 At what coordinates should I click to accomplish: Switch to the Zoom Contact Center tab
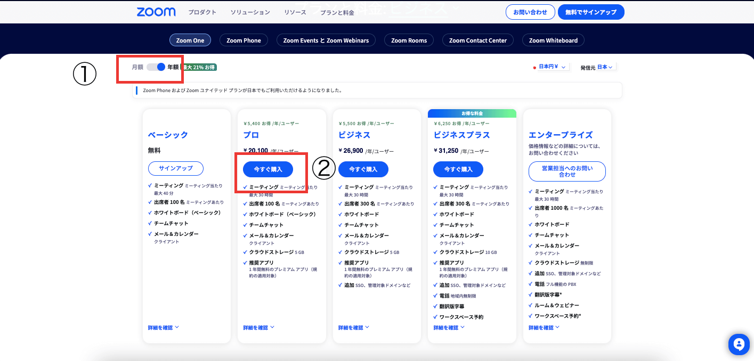coord(478,40)
